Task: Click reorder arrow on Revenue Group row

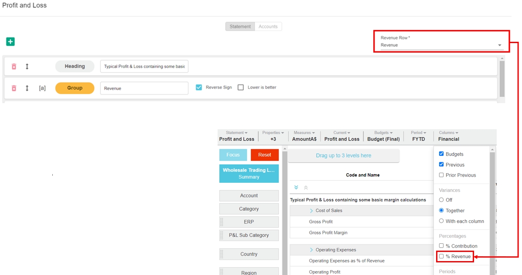Action: [27, 88]
